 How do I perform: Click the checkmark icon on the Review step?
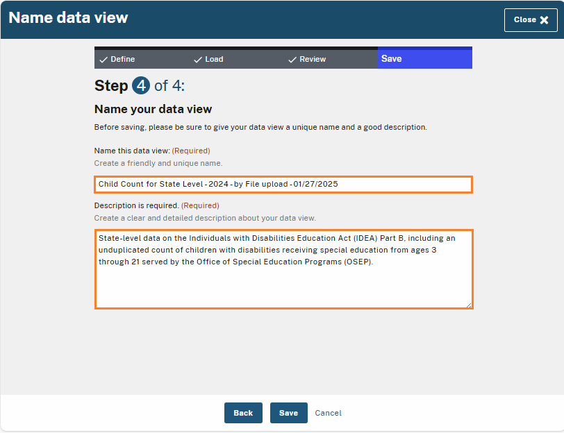[x=292, y=60]
